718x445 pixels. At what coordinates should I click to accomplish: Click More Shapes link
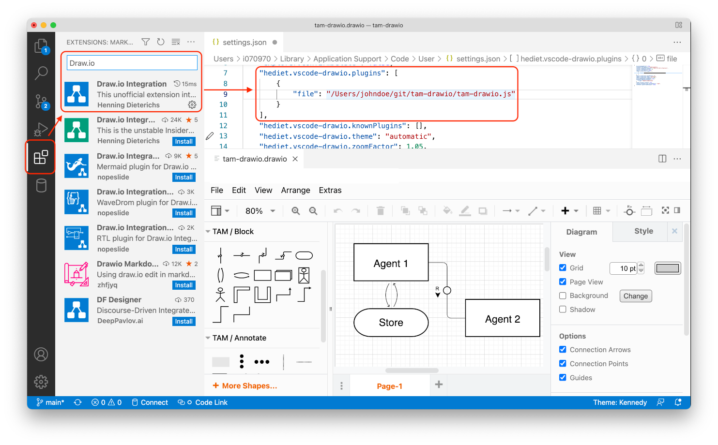pyautogui.click(x=245, y=386)
